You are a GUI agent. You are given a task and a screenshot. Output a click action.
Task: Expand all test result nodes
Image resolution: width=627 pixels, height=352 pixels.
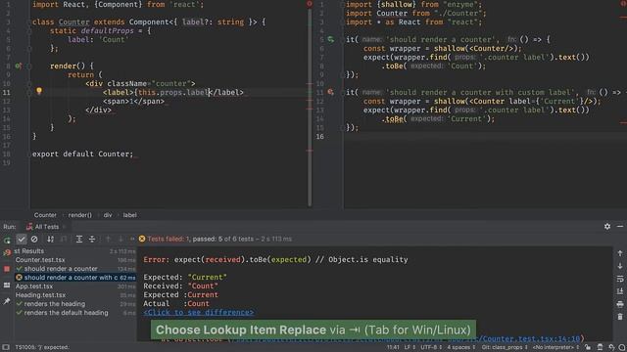(x=79, y=239)
